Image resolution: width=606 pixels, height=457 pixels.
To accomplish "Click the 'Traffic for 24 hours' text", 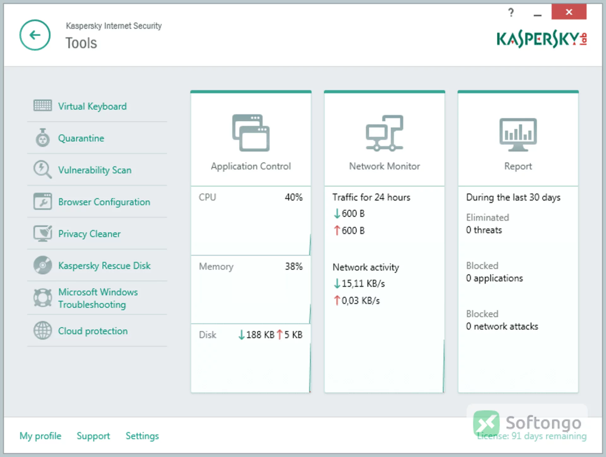I will (x=371, y=197).
